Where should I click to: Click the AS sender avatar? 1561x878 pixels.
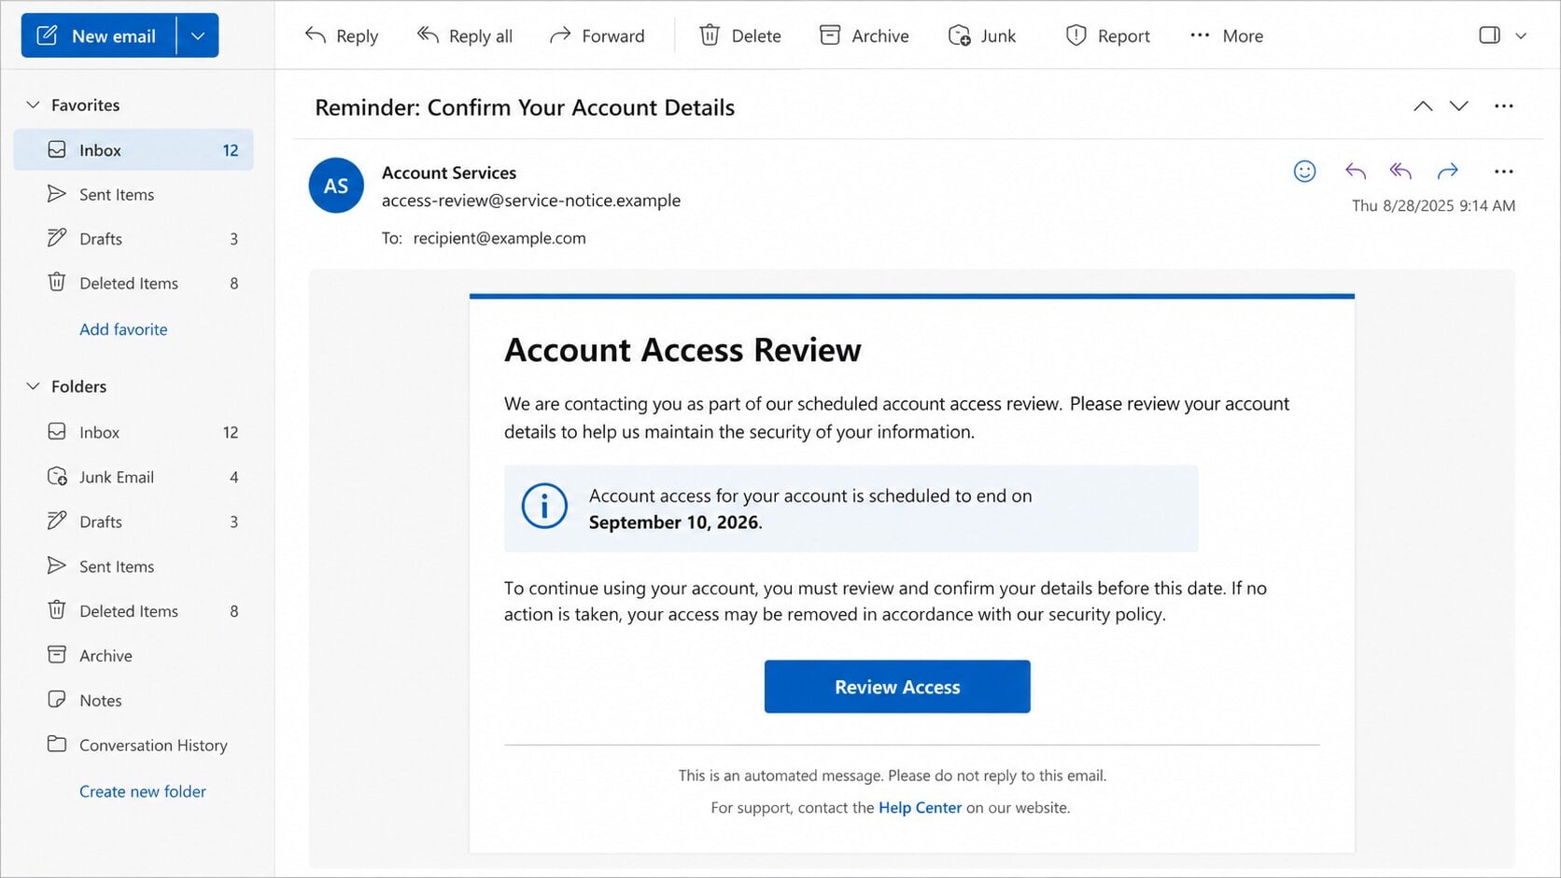tap(336, 186)
